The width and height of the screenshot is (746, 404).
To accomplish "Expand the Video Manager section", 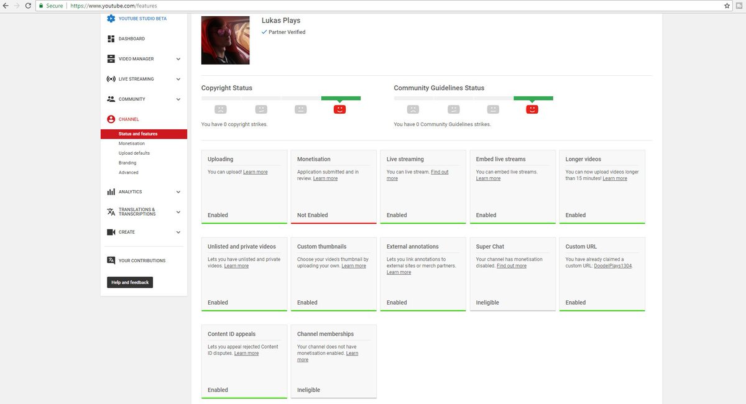I will (178, 59).
